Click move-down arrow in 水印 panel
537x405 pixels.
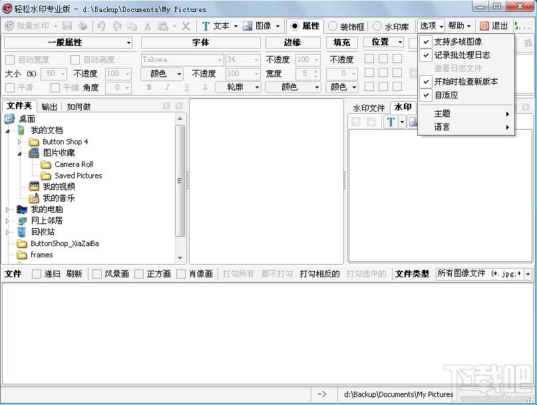(371, 122)
